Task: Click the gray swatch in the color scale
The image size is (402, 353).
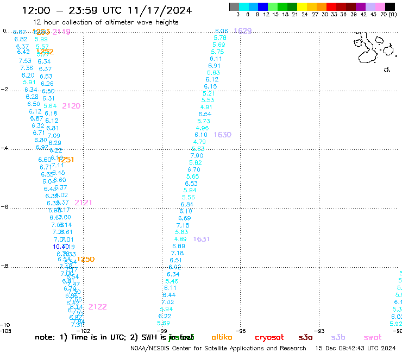Action: coord(234,7)
